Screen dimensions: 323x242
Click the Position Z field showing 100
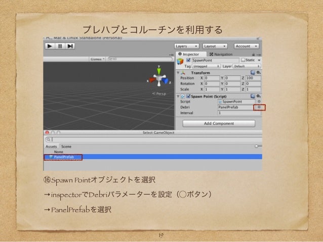(x=253, y=78)
